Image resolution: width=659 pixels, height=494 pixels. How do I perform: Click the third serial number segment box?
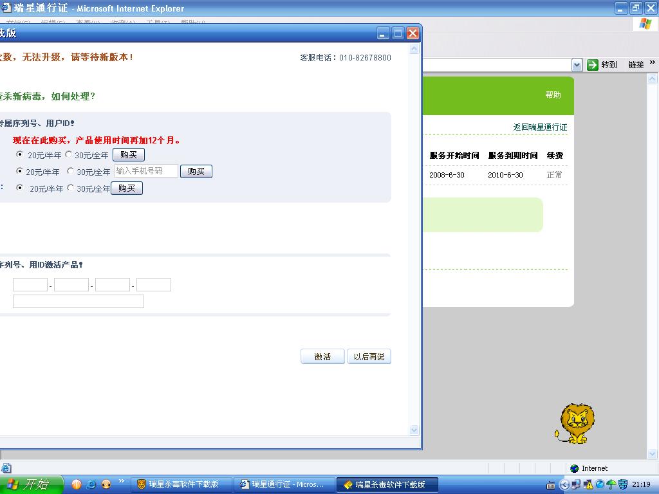113,284
